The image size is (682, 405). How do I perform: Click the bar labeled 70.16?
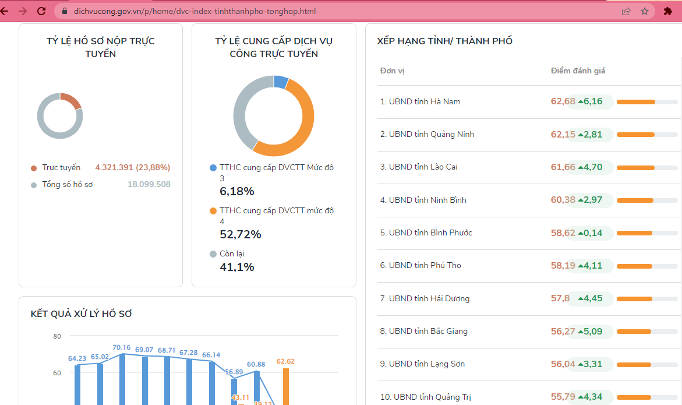tap(122, 379)
